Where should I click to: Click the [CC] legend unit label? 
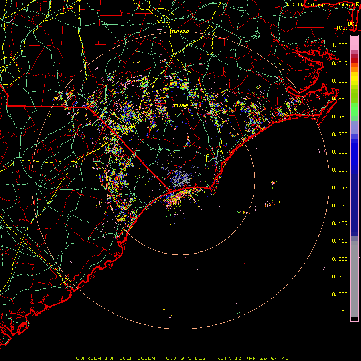point(343,28)
